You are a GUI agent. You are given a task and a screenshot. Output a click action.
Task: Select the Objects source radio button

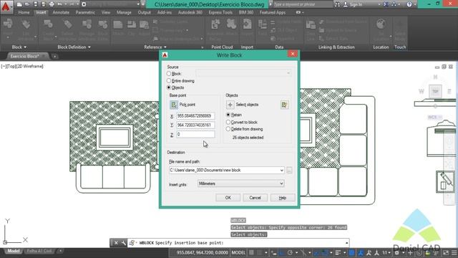169,87
